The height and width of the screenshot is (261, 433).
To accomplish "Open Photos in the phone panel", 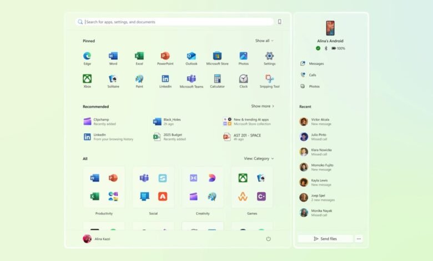I will tap(310, 86).
